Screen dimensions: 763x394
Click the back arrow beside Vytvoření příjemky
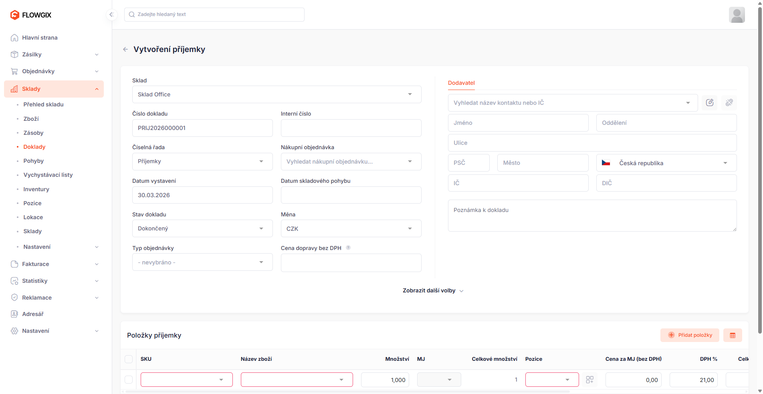pos(125,50)
